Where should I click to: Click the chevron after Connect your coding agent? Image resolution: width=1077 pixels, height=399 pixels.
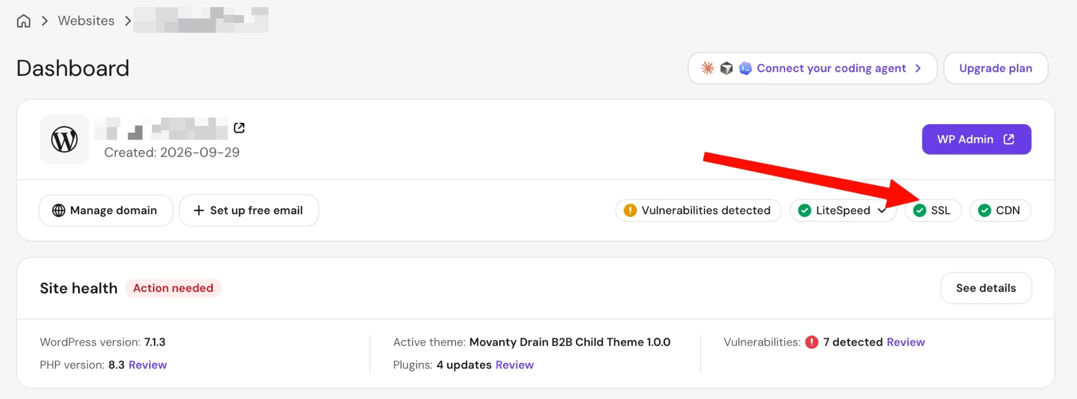[918, 68]
